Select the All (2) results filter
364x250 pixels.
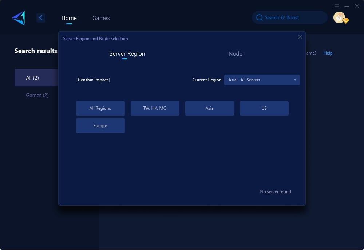(36, 78)
